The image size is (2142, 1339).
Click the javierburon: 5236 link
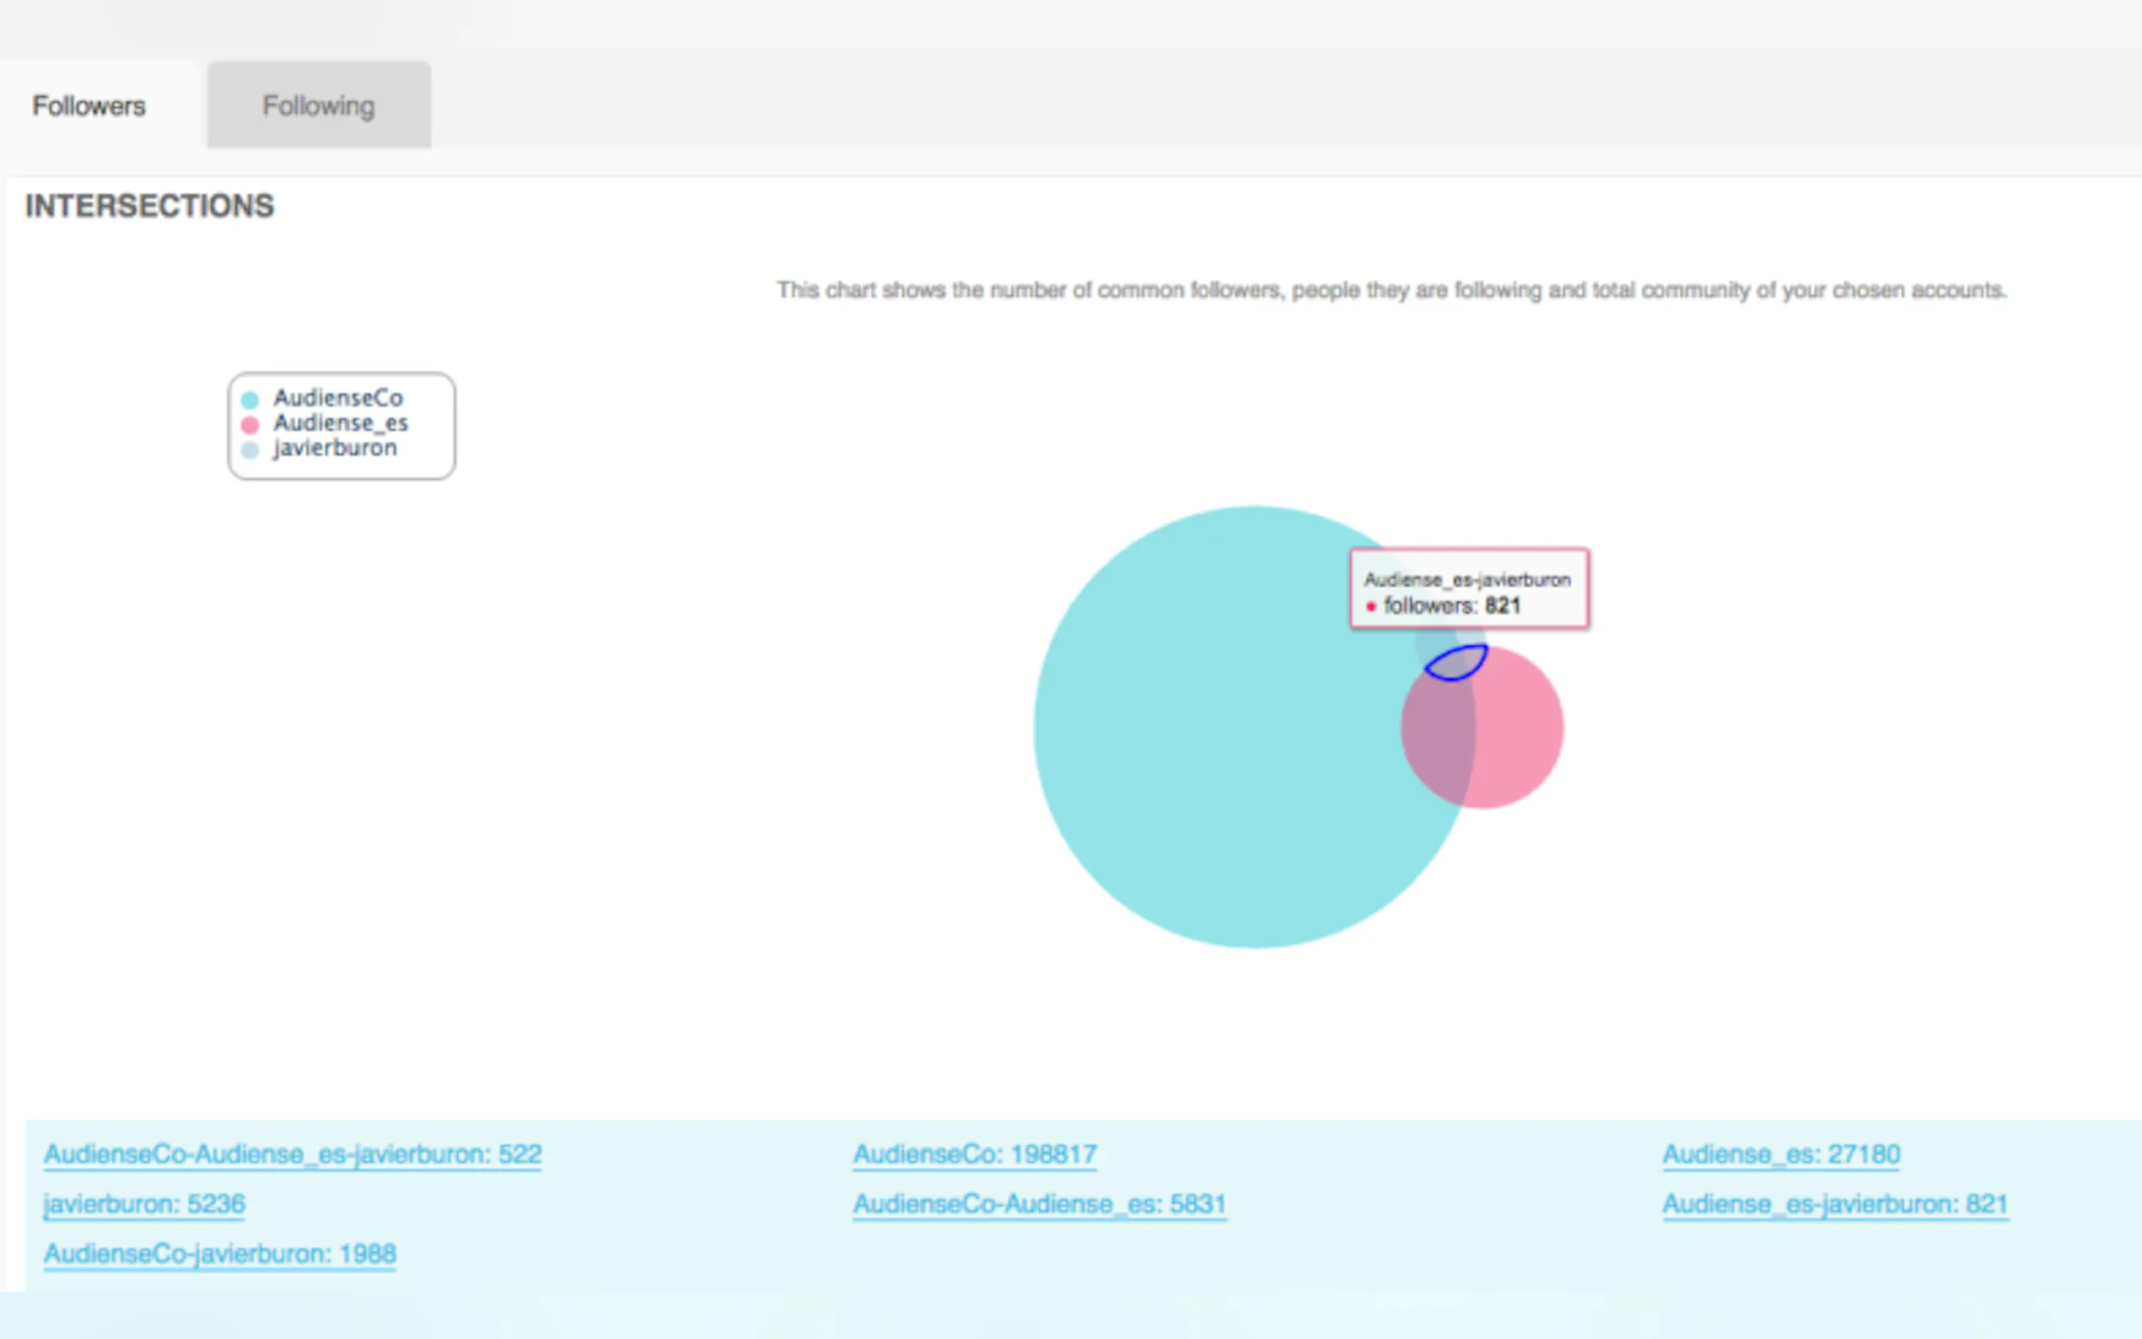coord(144,1203)
